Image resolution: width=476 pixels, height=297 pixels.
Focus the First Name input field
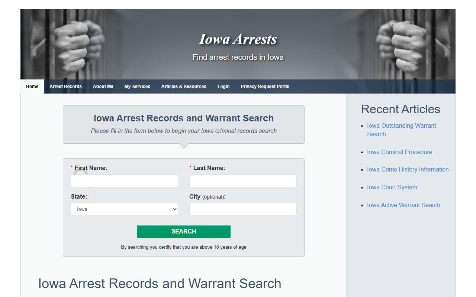click(124, 181)
